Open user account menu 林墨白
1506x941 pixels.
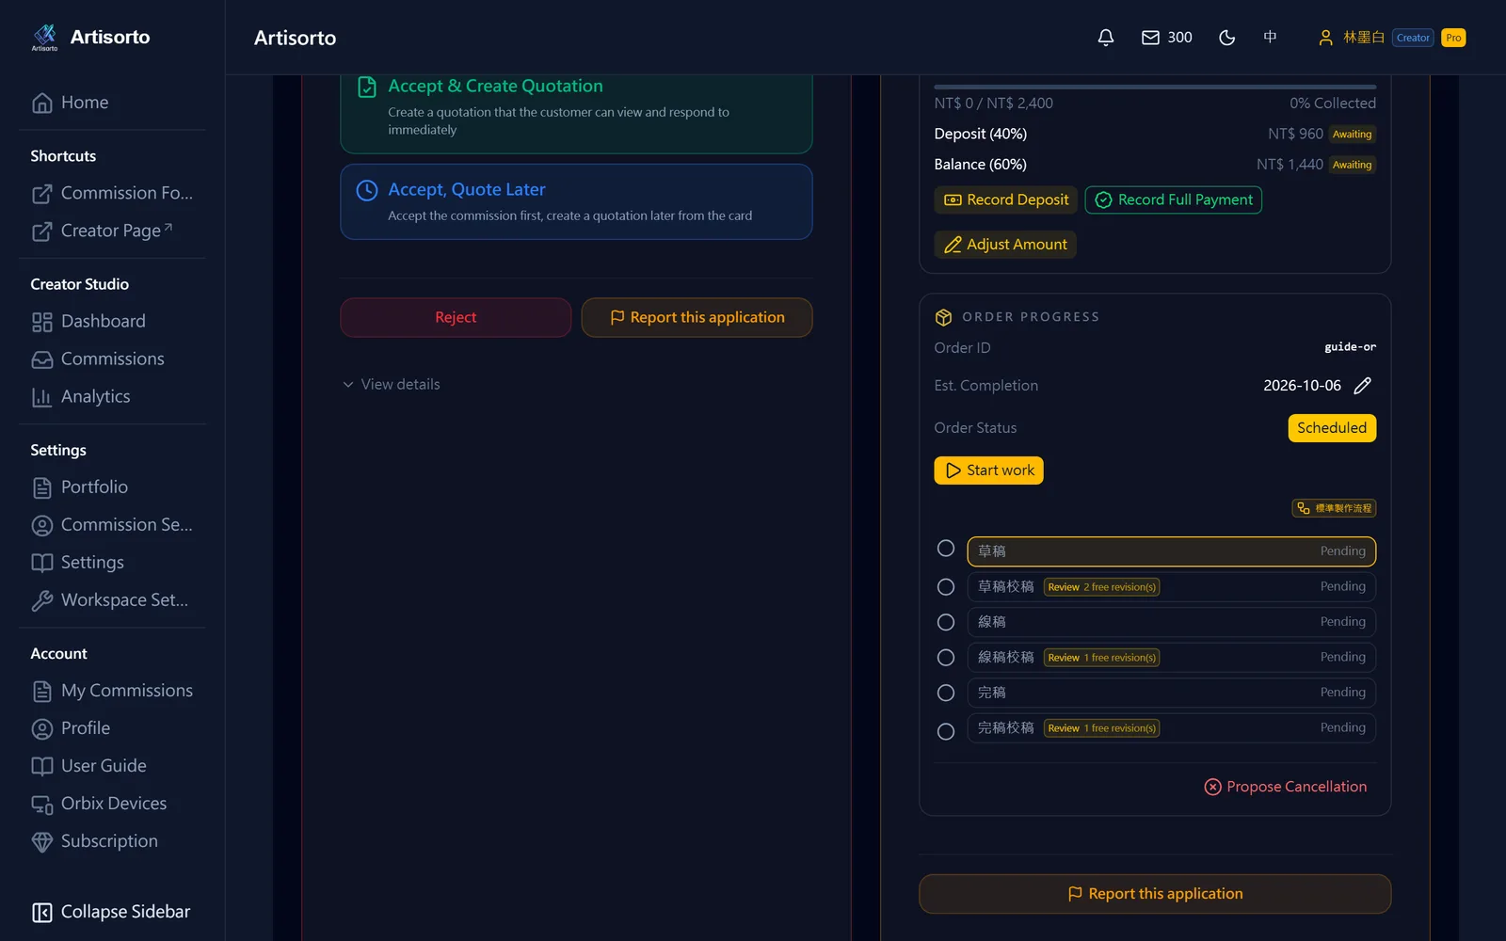click(x=1351, y=38)
